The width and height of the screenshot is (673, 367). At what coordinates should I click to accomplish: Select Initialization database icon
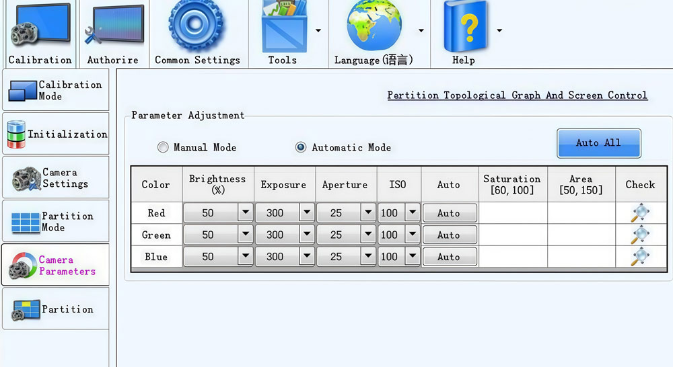16,134
